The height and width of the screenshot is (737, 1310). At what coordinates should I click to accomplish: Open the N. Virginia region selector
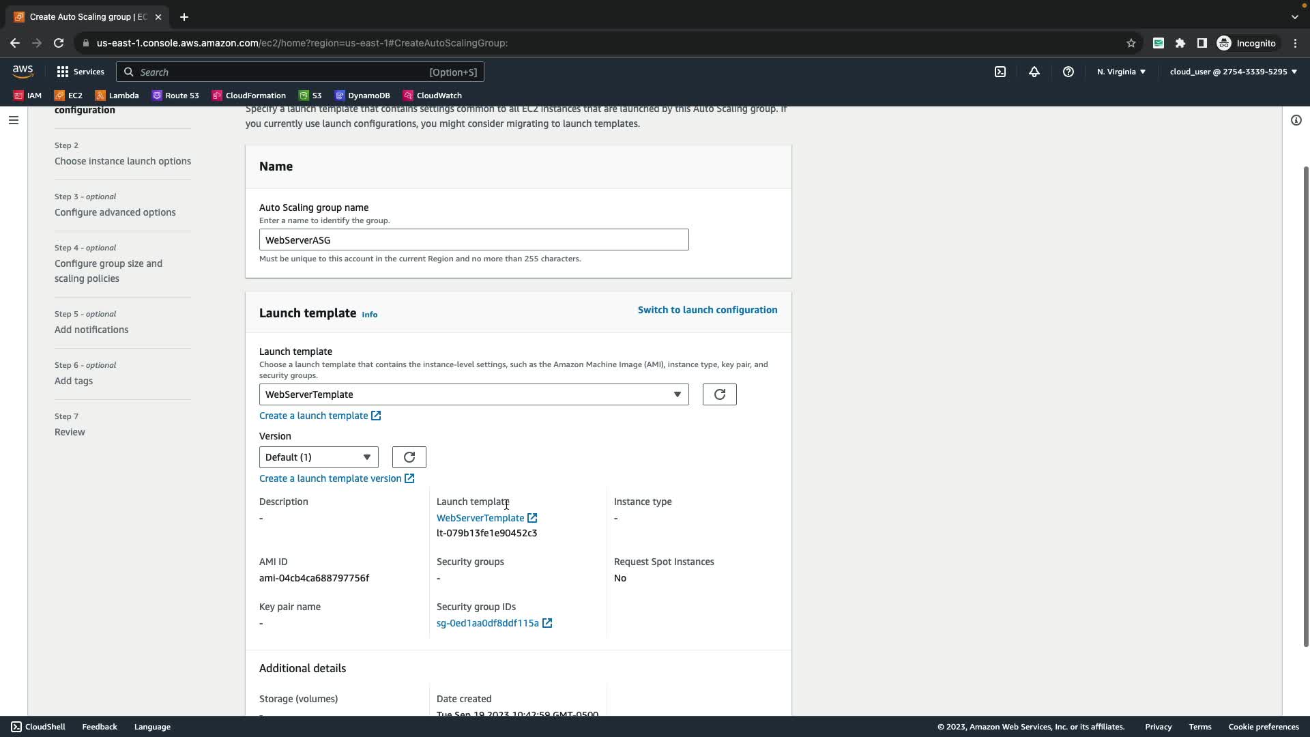1121,72
